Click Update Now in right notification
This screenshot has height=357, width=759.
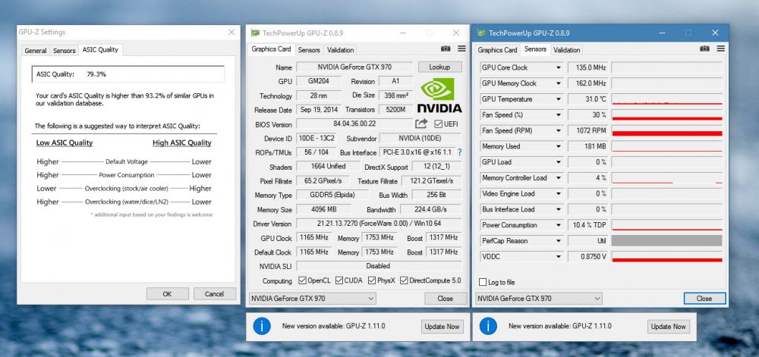point(668,327)
